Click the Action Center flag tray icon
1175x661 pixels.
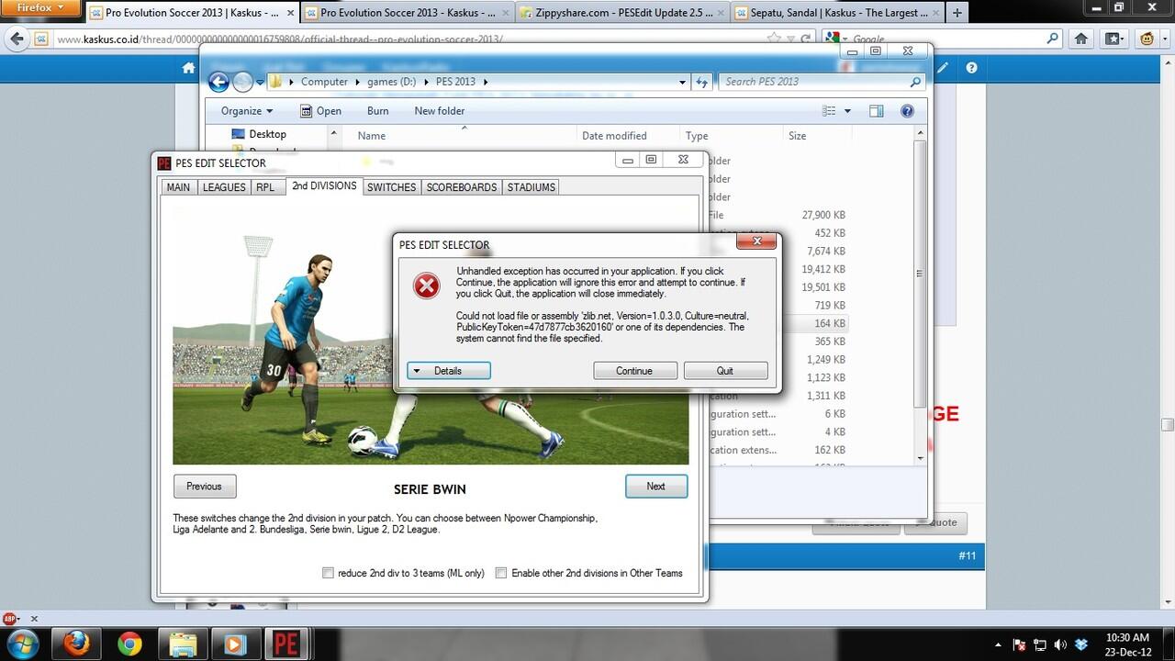(1020, 644)
